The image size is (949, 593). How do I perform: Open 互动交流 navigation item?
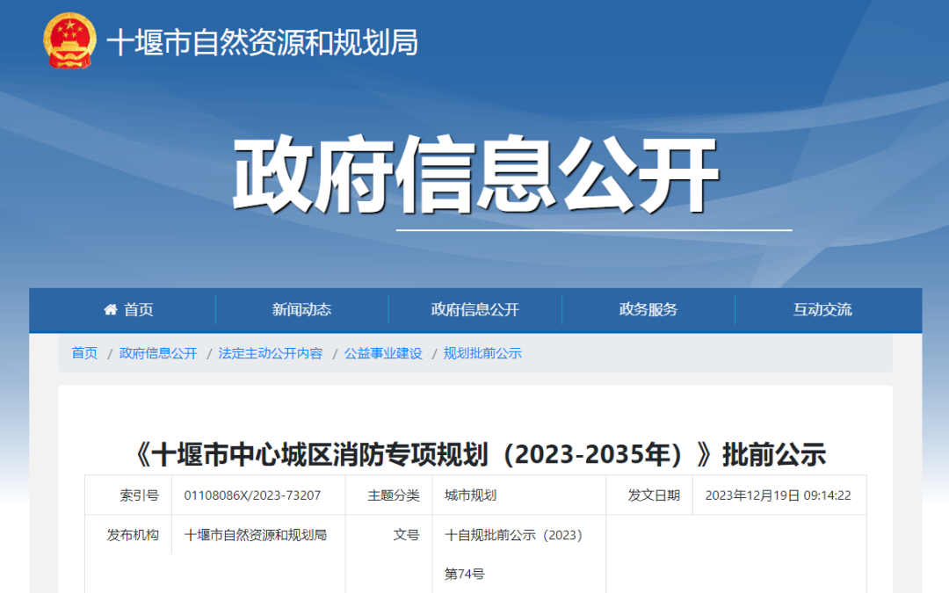(822, 310)
